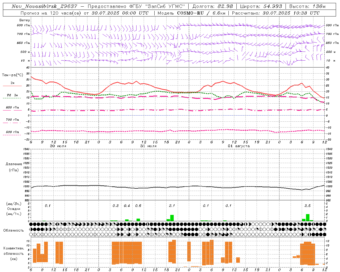Click Рассчитано: 30.07.2025 10:38 UTC timestamp

pos(276,13)
